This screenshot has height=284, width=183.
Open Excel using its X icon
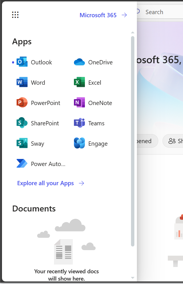(79, 82)
